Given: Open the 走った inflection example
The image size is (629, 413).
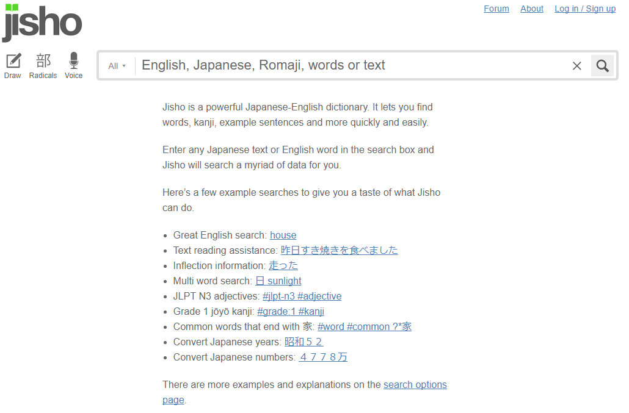Looking at the screenshot, I should (283, 265).
